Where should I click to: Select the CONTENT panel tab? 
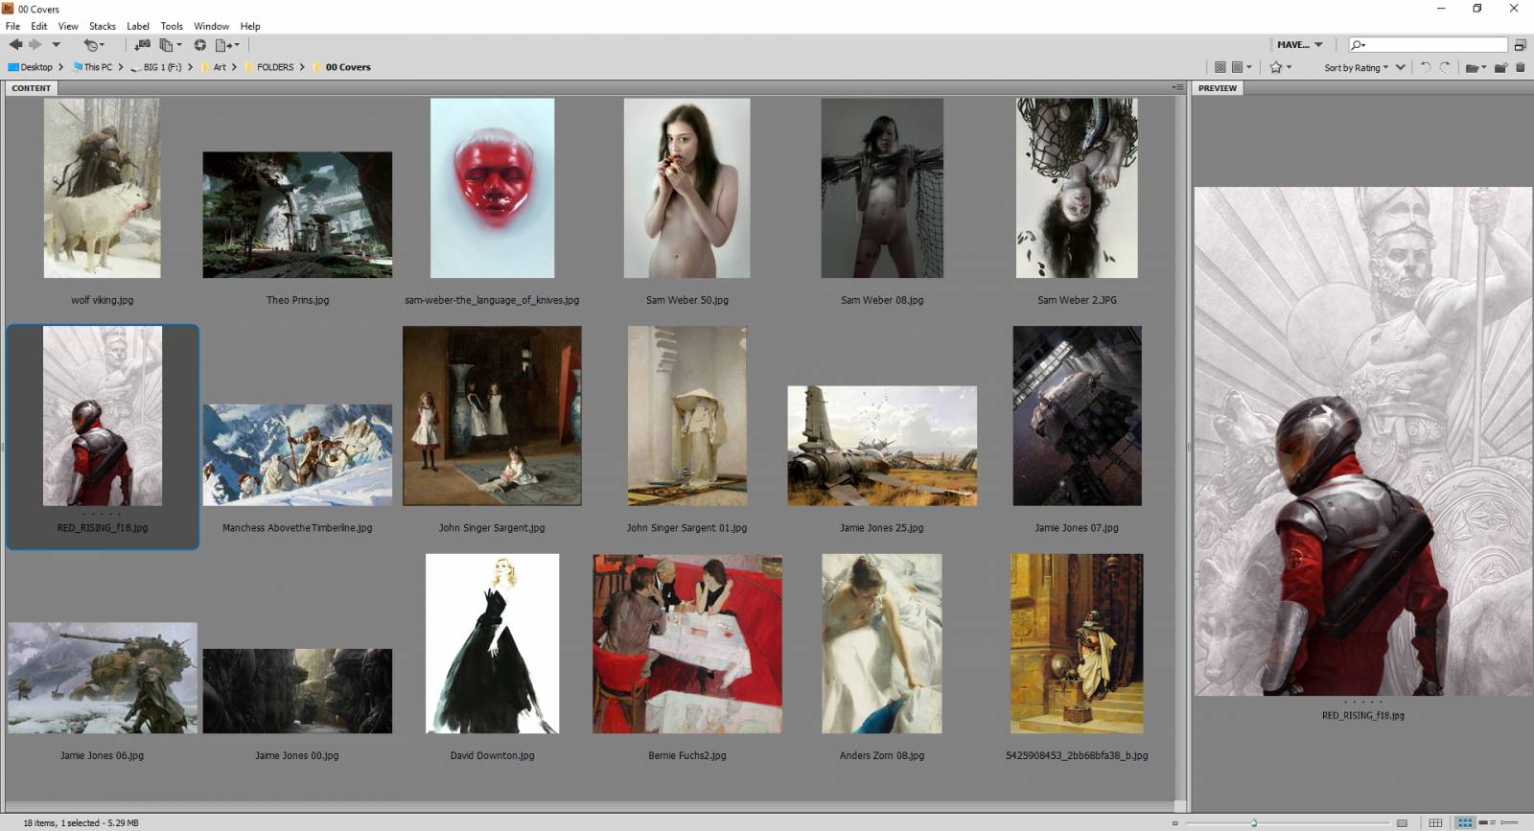(x=32, y=88)
